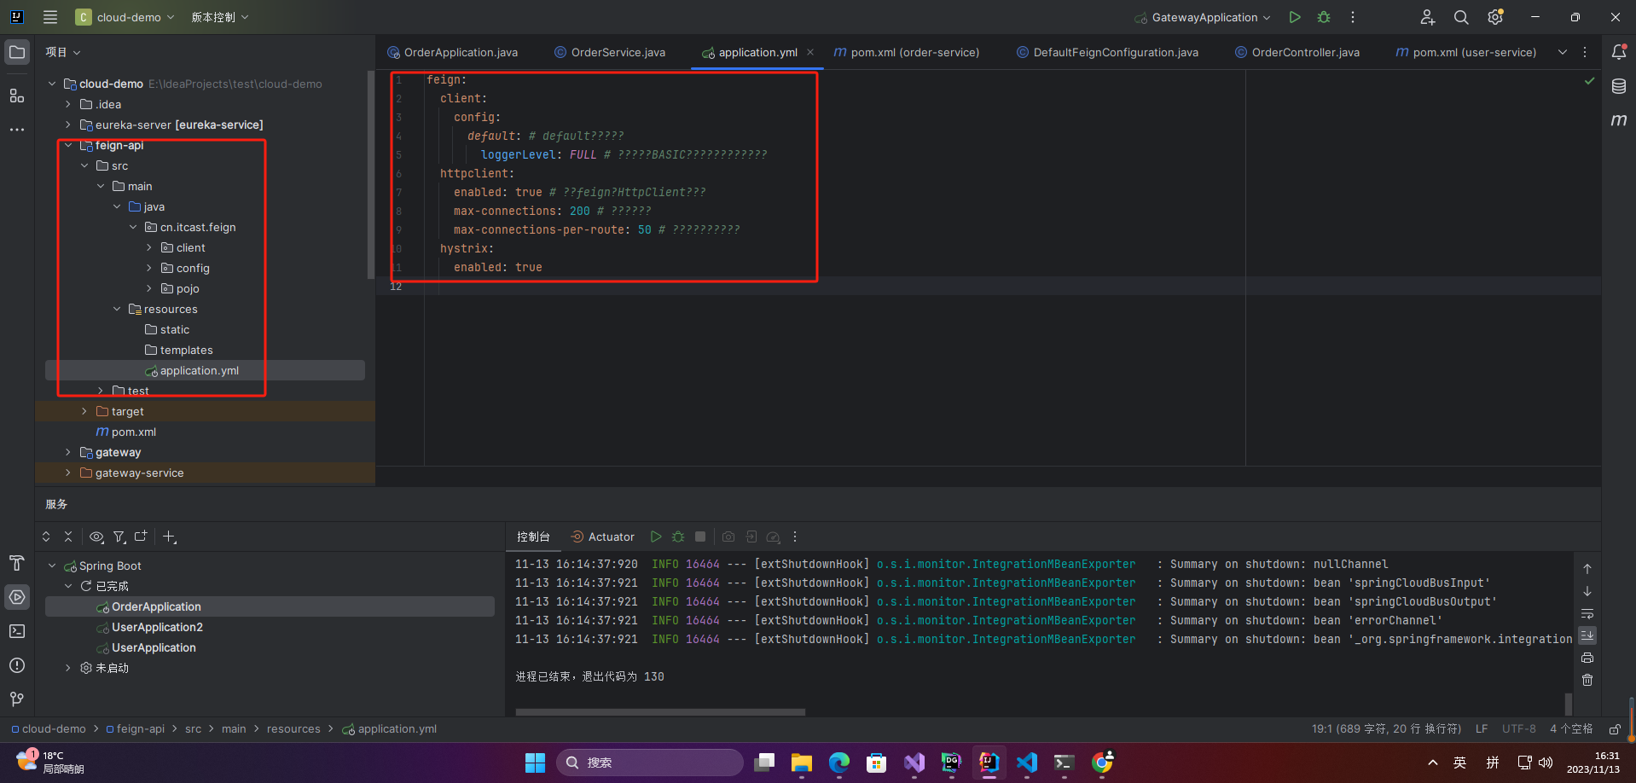
Task: Open Code With Me add-user icon
Action: 1427,17
